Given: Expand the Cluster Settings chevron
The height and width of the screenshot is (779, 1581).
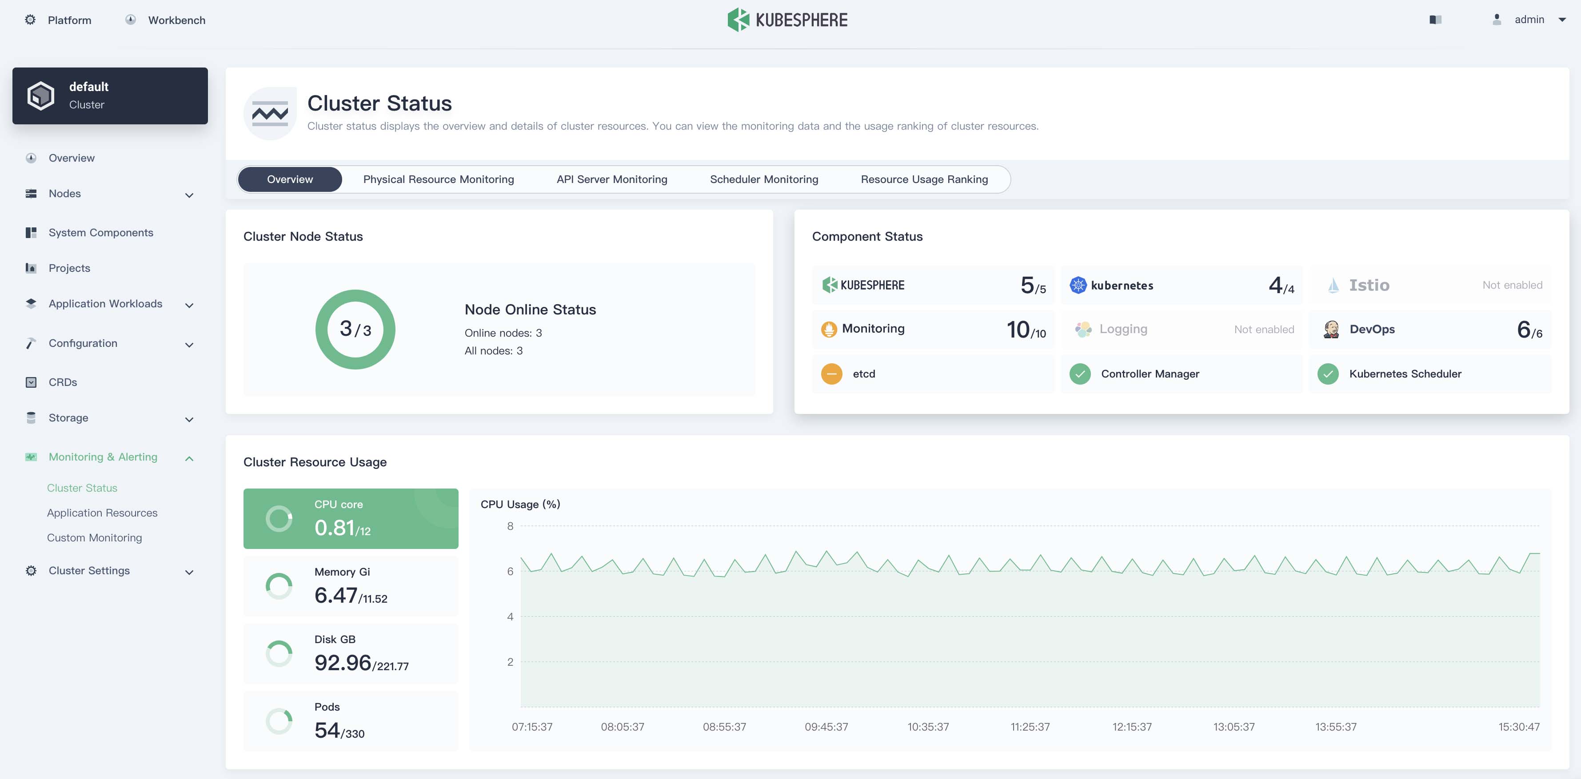Looking at the screenshot, I should click(x=190, y=572).
